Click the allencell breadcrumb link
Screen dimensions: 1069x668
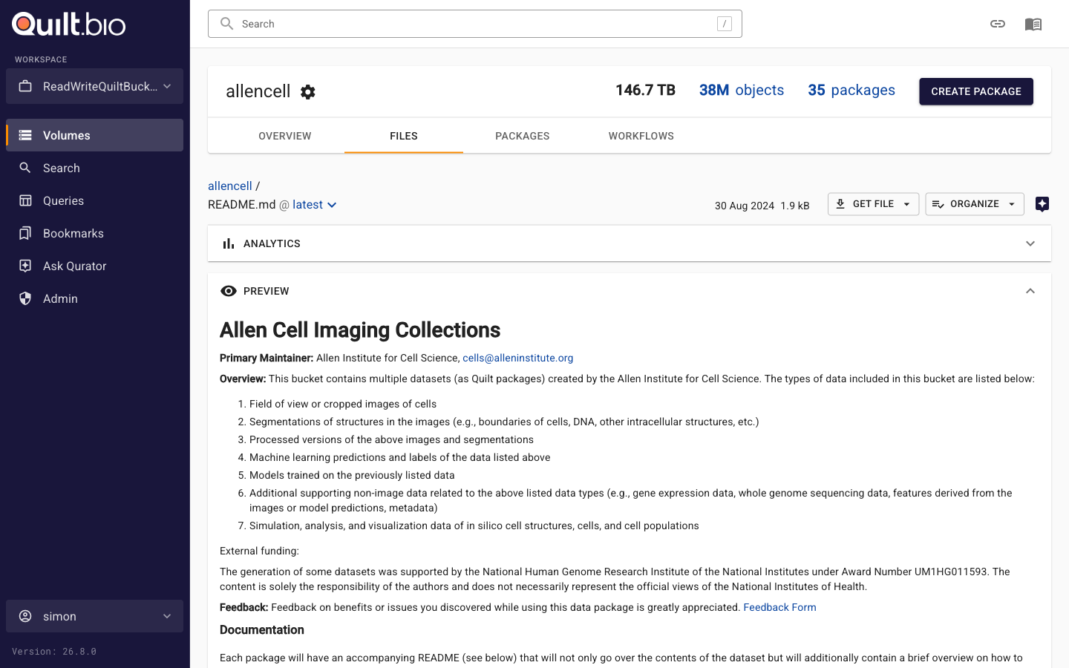click(x=230, y=186)
